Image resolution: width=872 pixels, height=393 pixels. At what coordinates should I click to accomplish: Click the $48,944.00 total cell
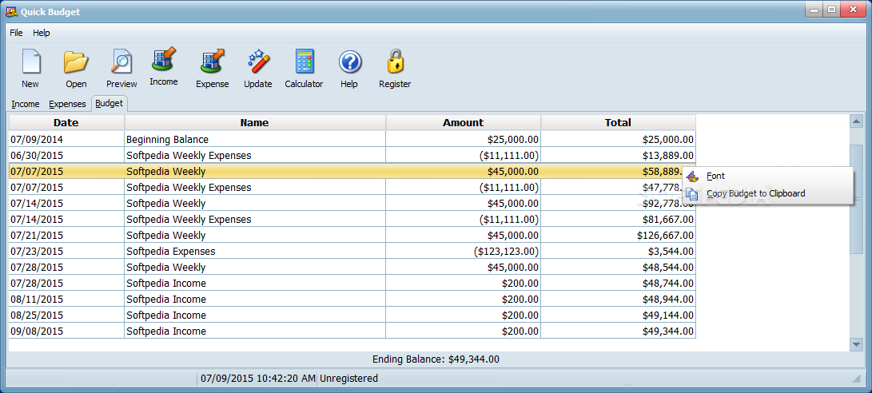[618, 299]
